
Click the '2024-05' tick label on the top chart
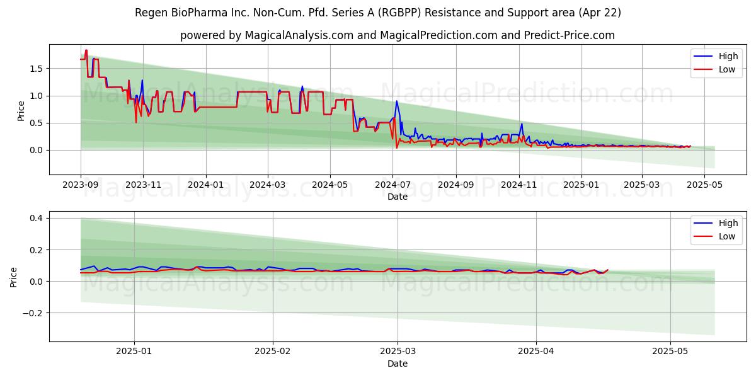[329, 185]
